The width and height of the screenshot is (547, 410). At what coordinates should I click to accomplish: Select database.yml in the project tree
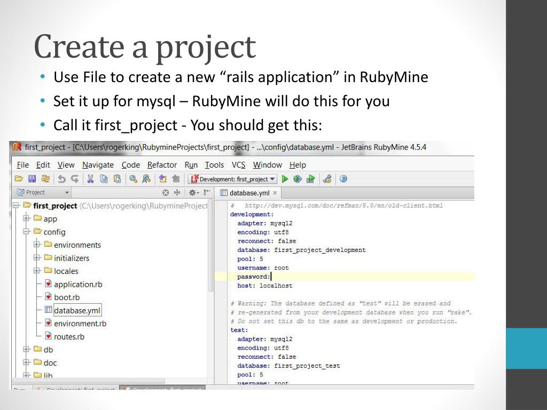[x=77, y=310]
